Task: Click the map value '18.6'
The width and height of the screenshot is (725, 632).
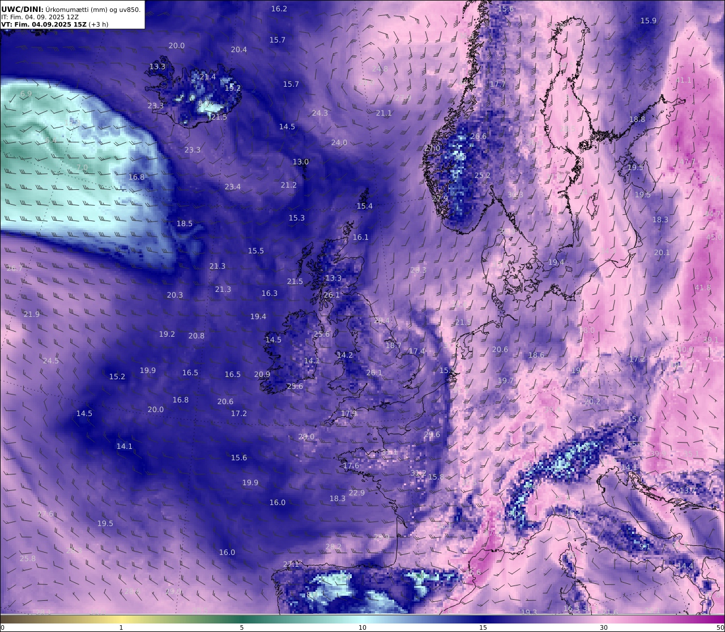Action: pos(536,355)
